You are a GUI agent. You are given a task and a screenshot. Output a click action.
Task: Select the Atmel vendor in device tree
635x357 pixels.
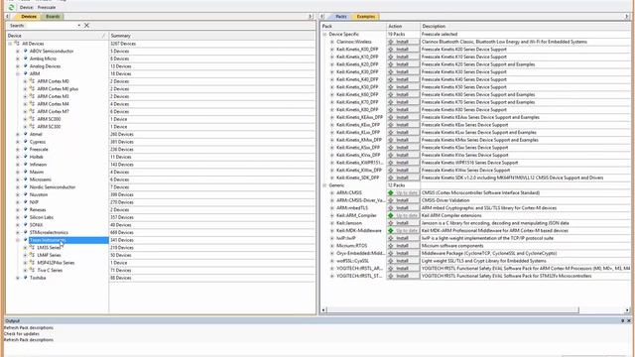tap(36, 134)
